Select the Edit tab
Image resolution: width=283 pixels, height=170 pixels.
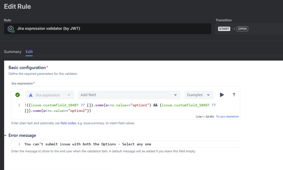point(29,52)
